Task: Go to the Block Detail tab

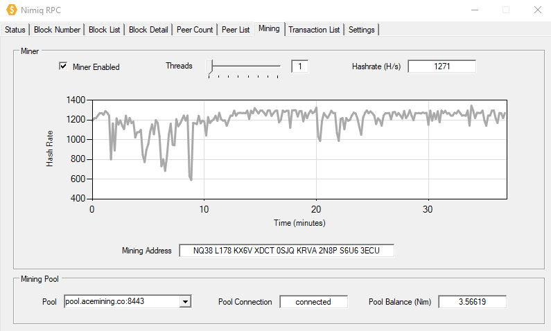Action: pyautogui.click(x=148, y=30)
